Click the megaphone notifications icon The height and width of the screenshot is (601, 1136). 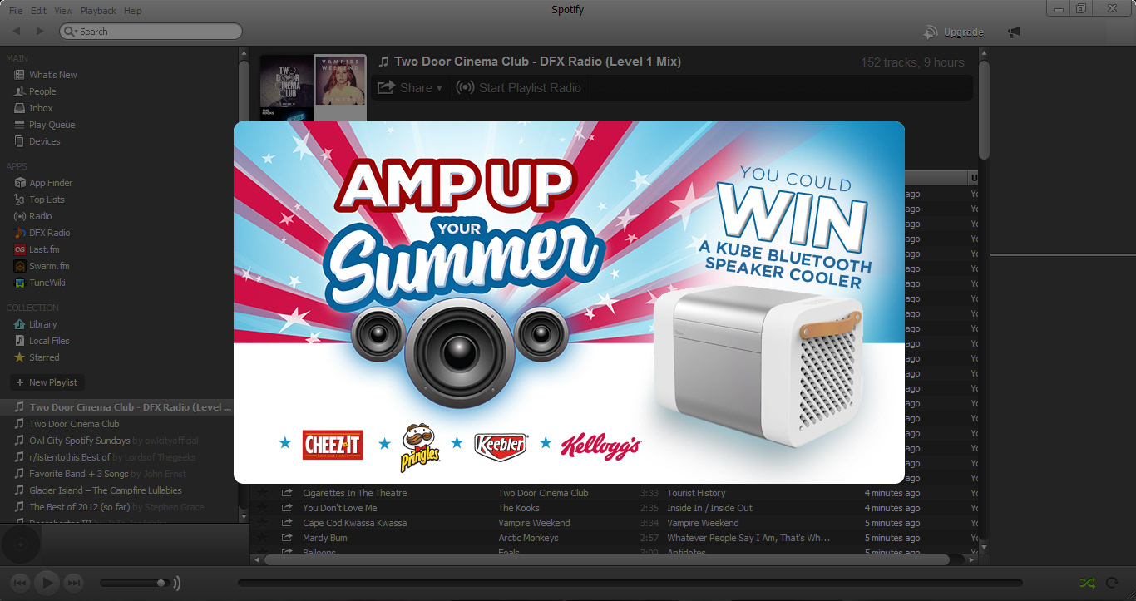point(1013,32)
